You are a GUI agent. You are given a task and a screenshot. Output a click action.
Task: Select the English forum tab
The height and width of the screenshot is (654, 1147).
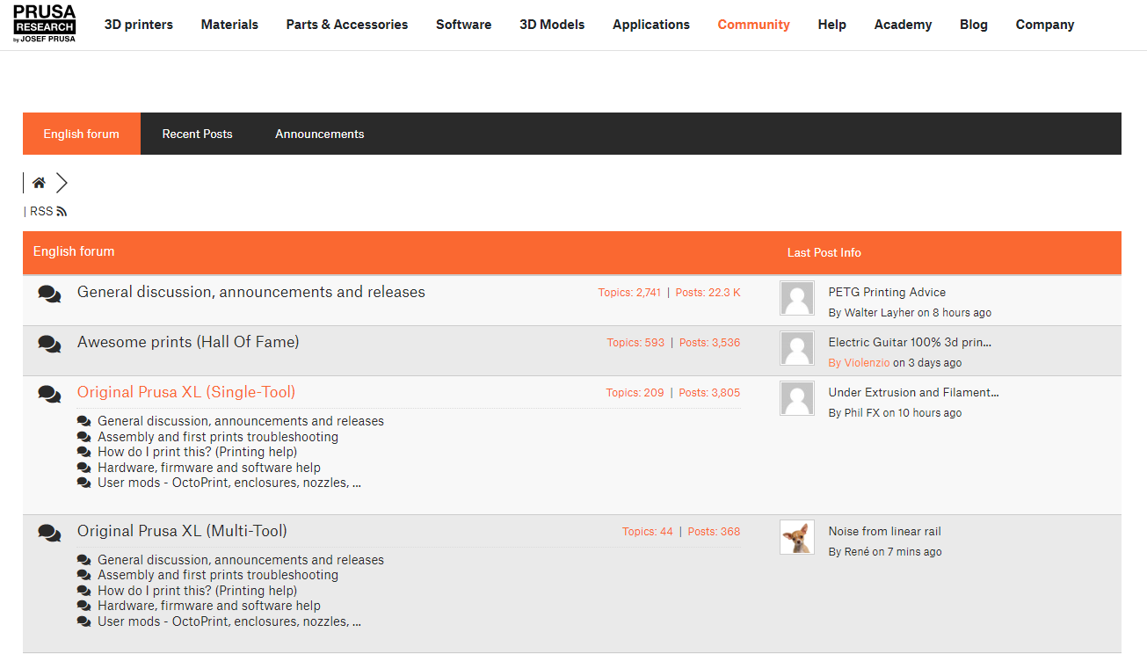click(82, 134)
